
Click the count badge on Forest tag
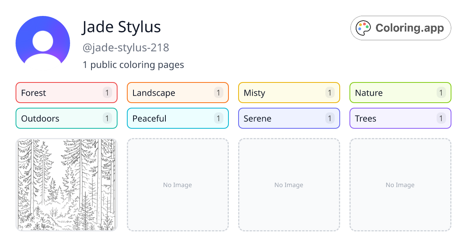pos(107,93)
